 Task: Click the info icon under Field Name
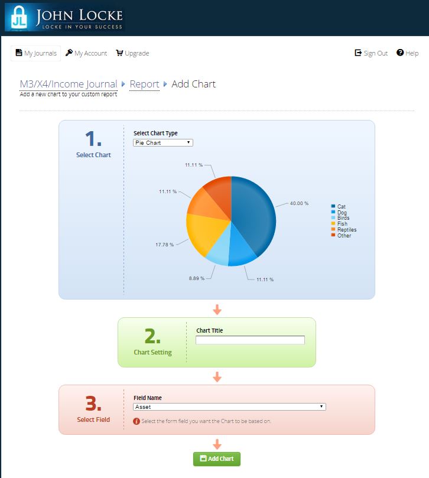coord(136,421)
